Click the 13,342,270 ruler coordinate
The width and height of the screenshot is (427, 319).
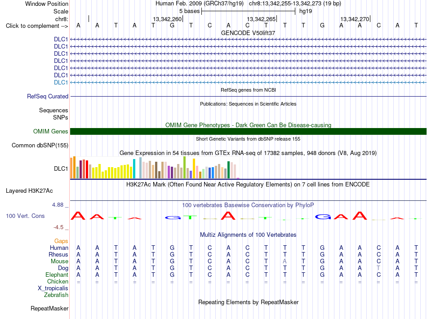pos(355,19)
